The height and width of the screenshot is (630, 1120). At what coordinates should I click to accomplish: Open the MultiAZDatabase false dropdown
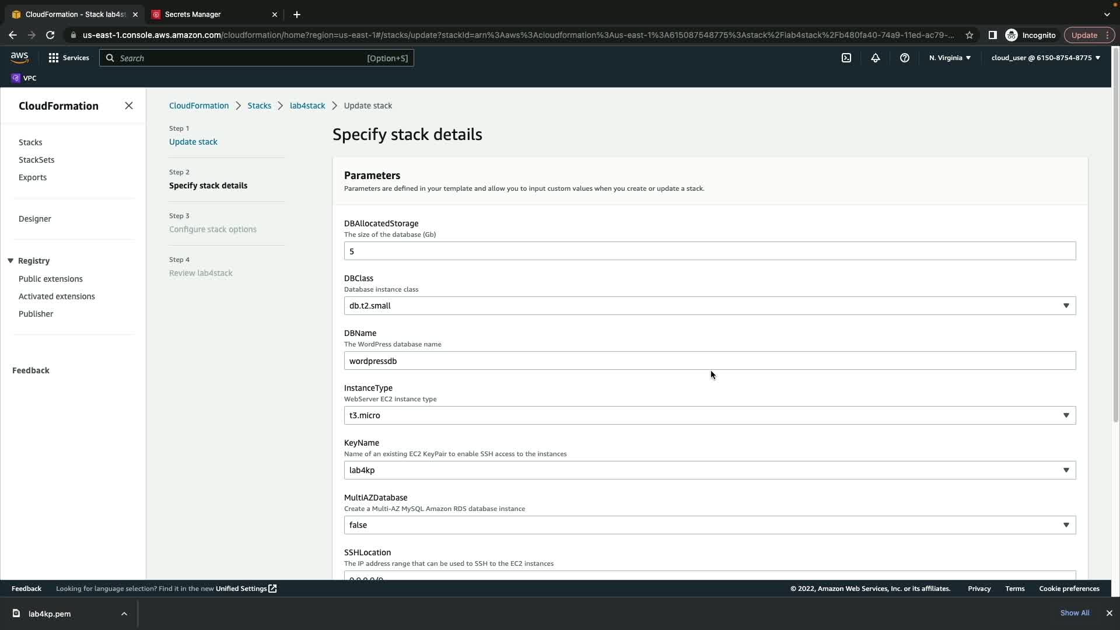point(709,525)
